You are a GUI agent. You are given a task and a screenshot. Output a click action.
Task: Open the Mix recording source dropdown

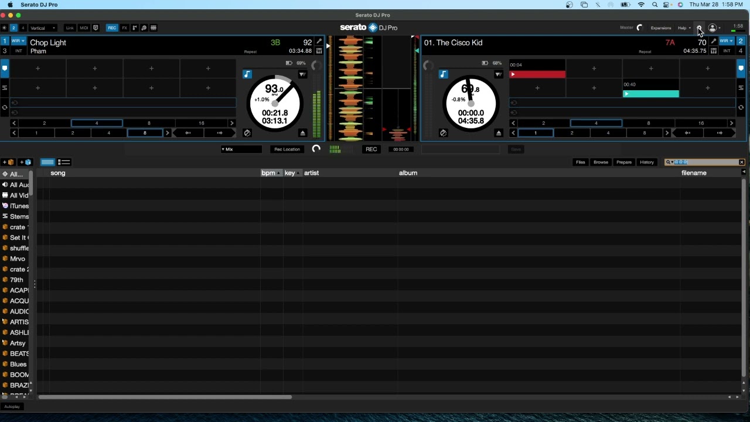coord(241,149)
